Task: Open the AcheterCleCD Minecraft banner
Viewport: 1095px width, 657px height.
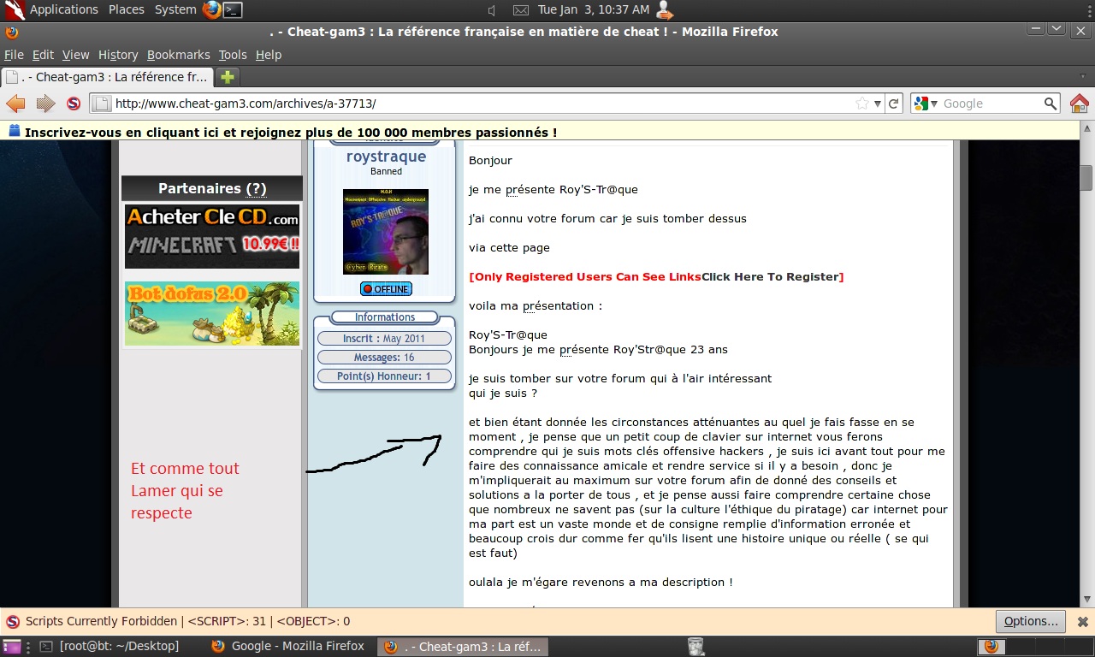Action: click(x=212, y=236)
